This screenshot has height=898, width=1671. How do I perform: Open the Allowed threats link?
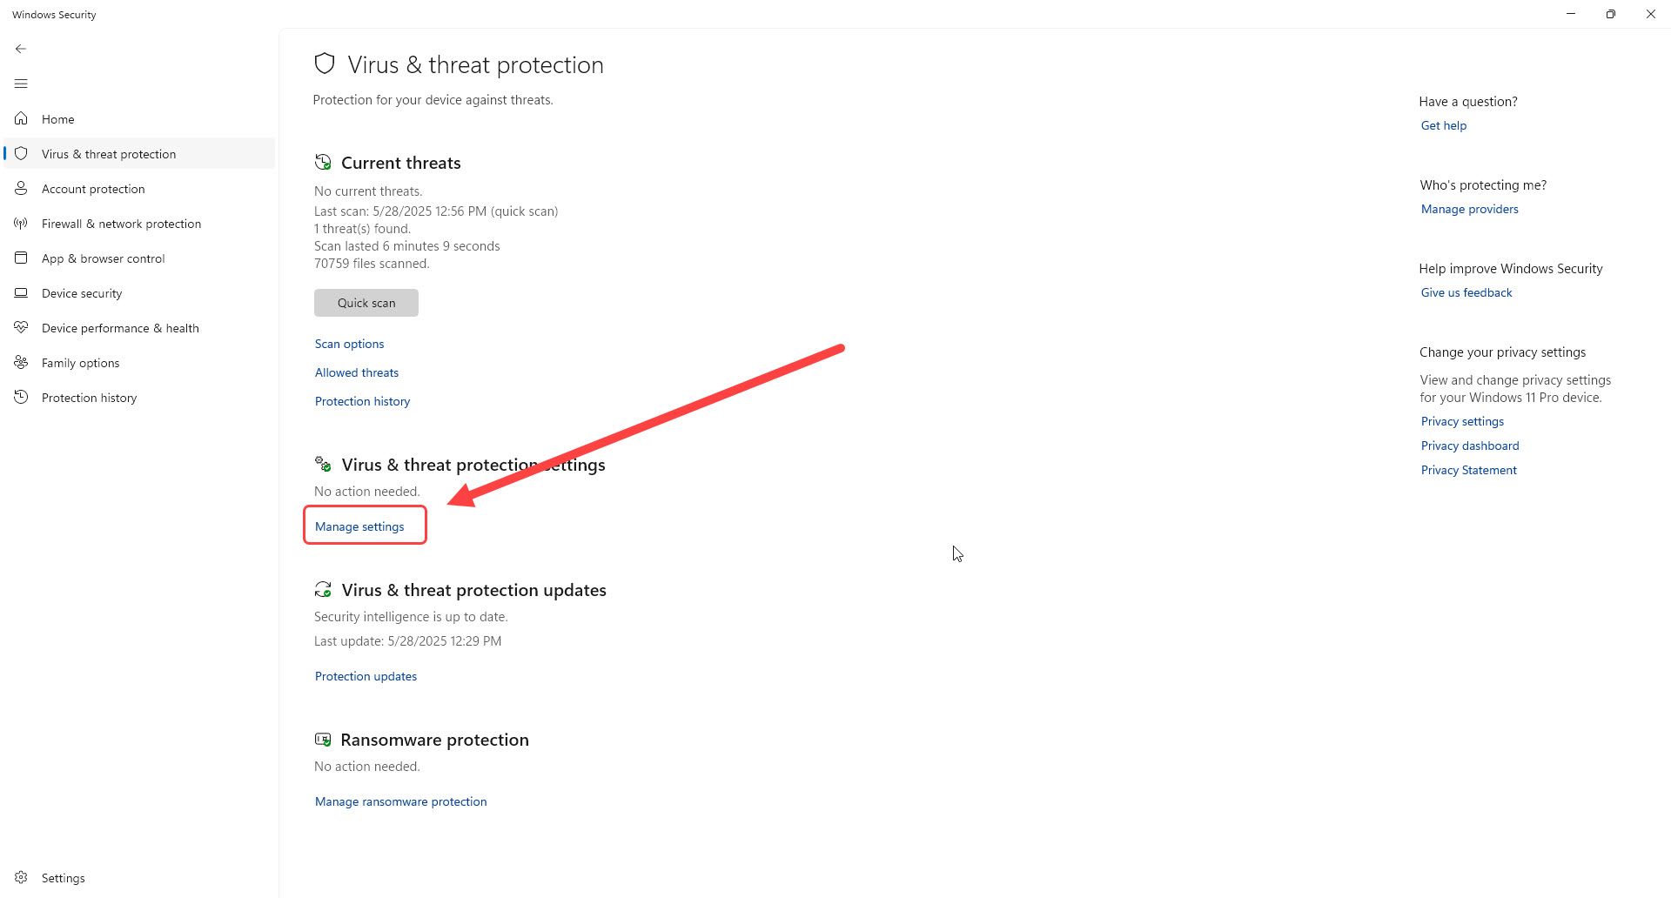click(x=357, y=372)
